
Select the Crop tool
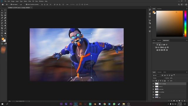tap(2, 15)
